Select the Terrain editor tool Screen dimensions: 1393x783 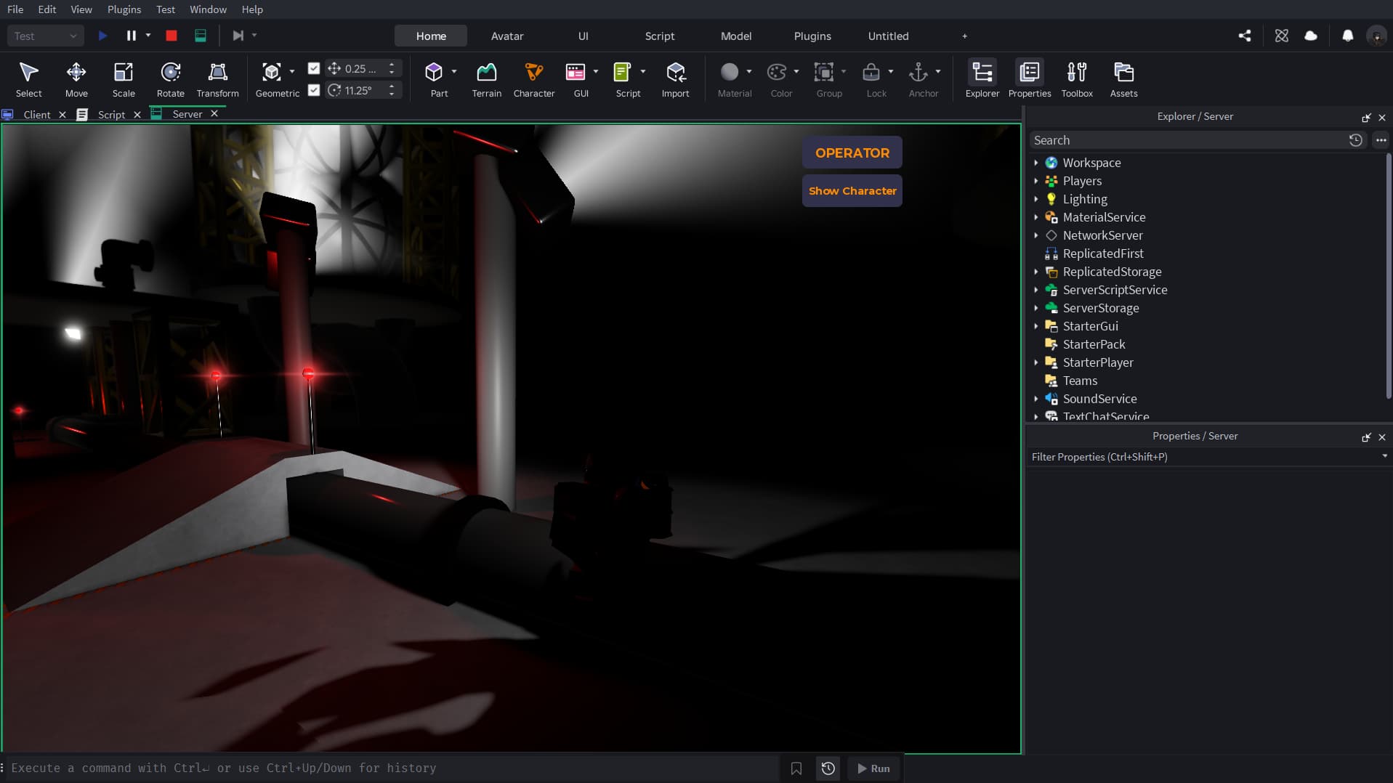coord(486,79)
